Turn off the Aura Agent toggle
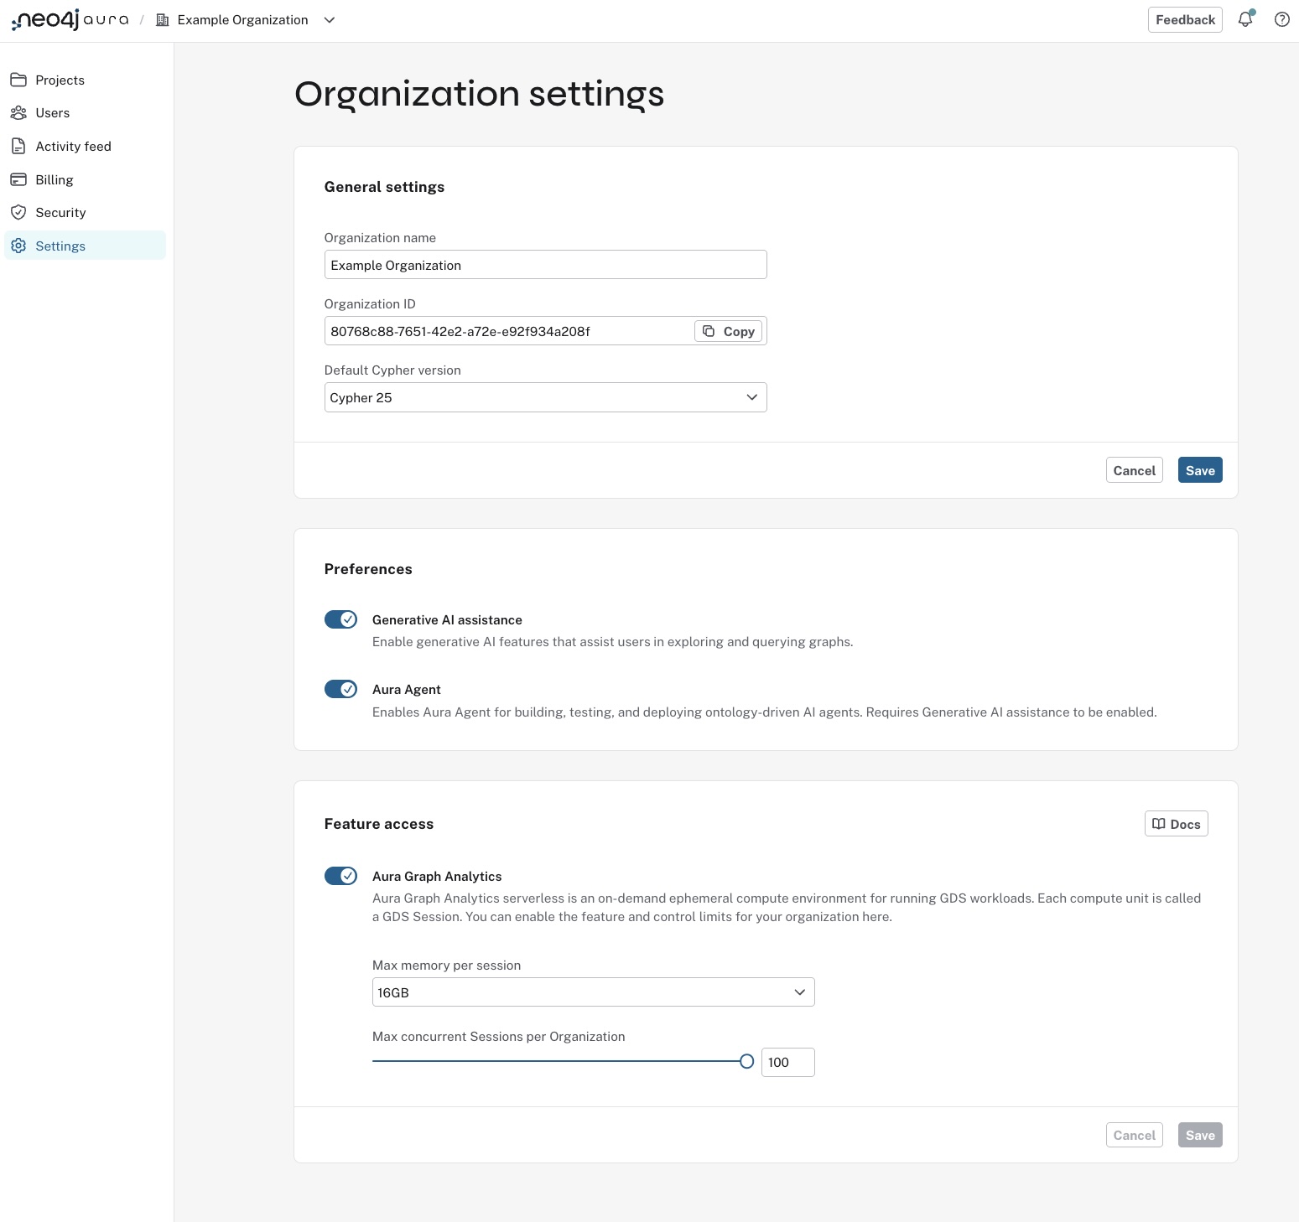The image size is (1299, 1222). click(340, 689)
